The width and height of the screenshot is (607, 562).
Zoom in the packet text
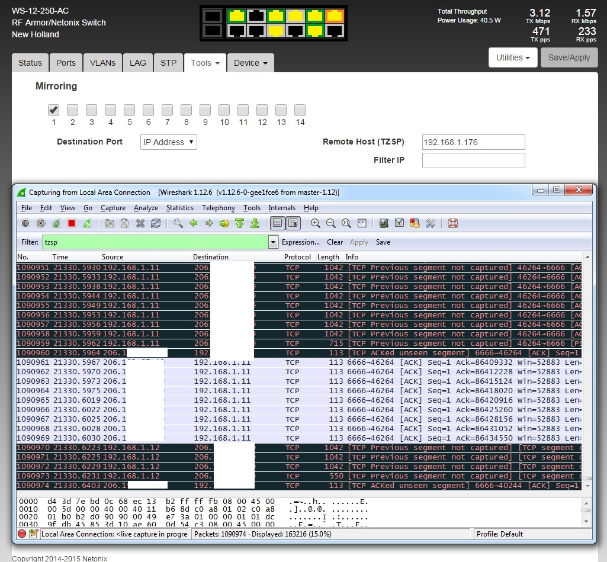coord(316,223)
